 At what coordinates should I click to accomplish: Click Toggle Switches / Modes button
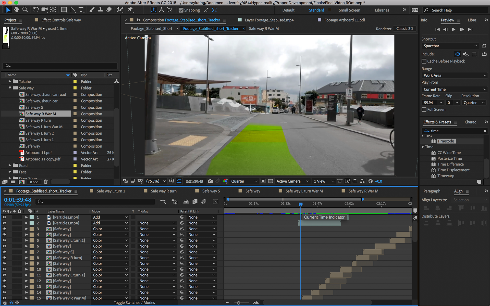pos(134,302)
